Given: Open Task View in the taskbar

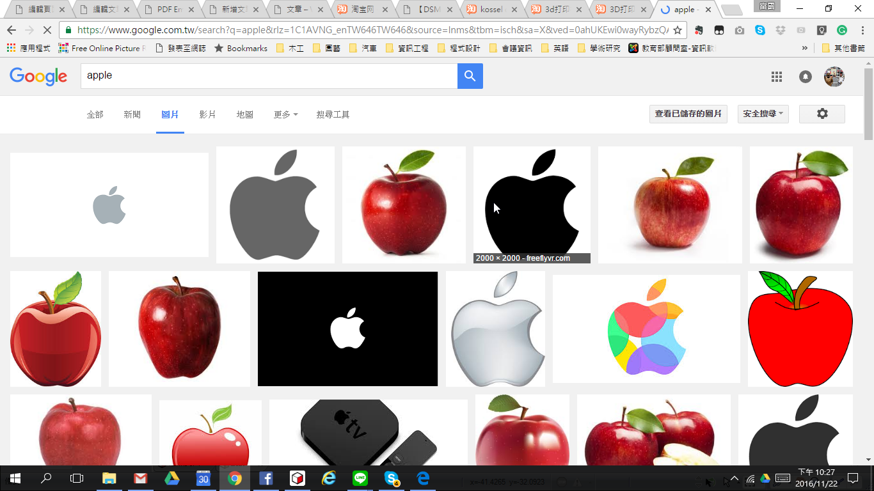Looking at the screenshot, I should [x=77, y=478].
